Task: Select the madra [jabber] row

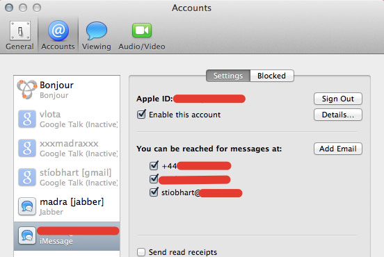Action: point(67,206)
